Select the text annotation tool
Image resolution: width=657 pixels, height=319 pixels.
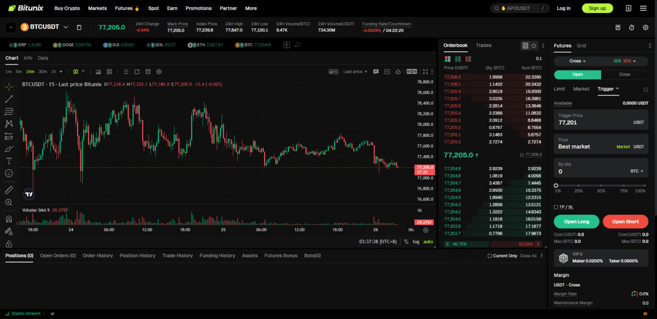coord(9,161)
